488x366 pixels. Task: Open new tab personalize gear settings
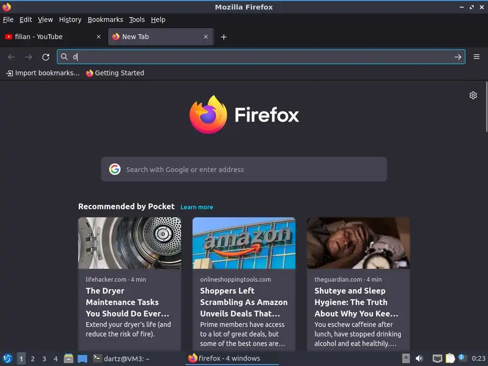[x=473, y=95]
